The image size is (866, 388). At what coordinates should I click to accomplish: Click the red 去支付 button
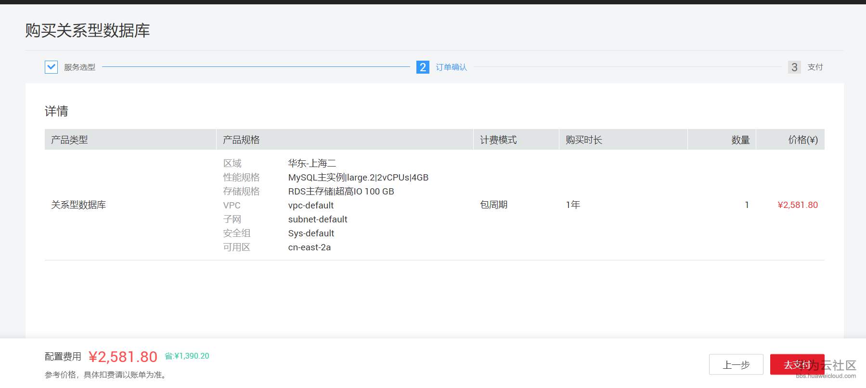[797, 364]
